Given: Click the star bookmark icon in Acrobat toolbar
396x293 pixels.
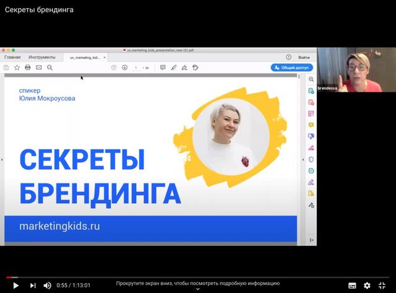Looking at the screenshot, I should 17,68.
